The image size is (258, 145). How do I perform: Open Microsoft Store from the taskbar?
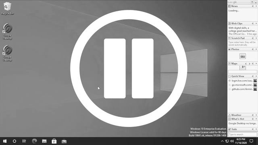click(x=54, y=141)
